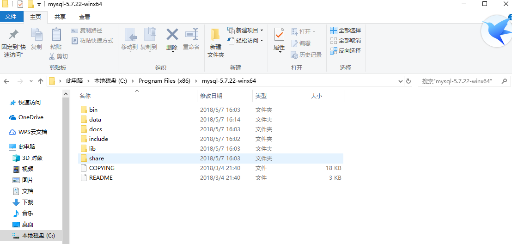The height and width of the screenshot is (244, 512).
Task: Open the Move to (移动到) menu
Action: point(129,40)
